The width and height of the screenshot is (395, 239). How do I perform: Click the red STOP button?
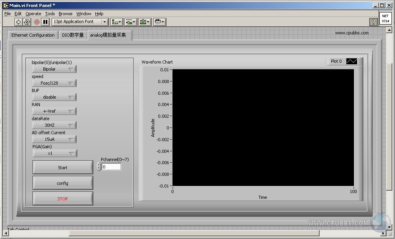tap(63, 198)
